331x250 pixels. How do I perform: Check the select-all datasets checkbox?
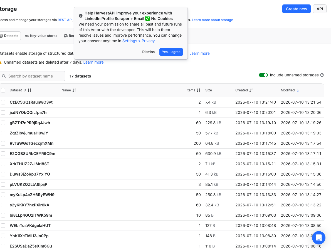pos(3,90)
